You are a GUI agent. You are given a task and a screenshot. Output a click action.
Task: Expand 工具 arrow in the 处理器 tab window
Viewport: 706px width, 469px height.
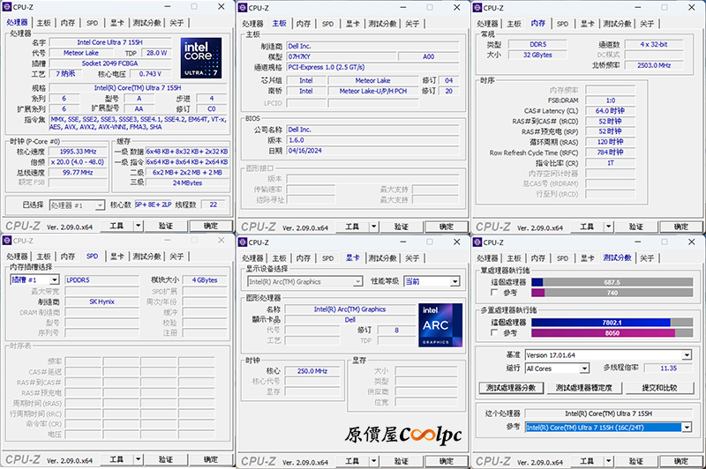139,226
